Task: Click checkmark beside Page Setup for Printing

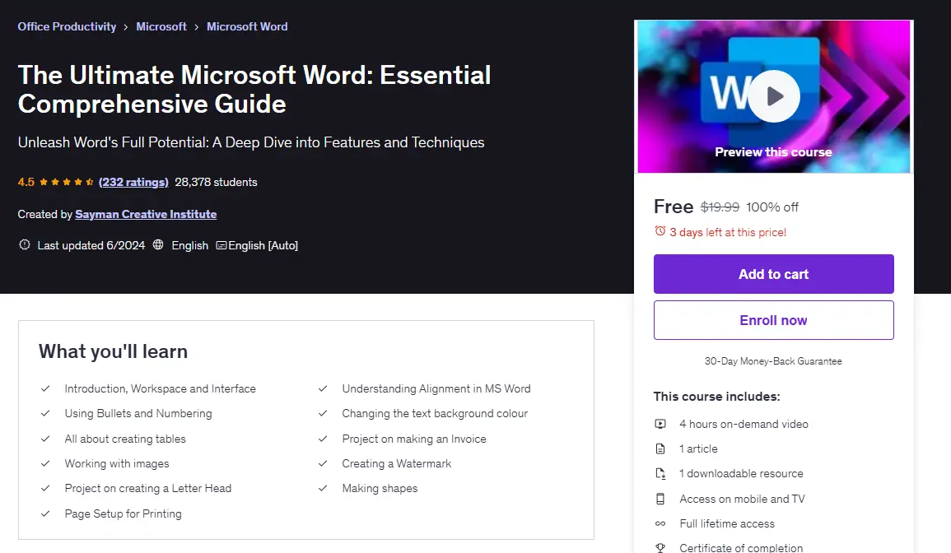Action: pyautogui.click(x=45, y=514)
